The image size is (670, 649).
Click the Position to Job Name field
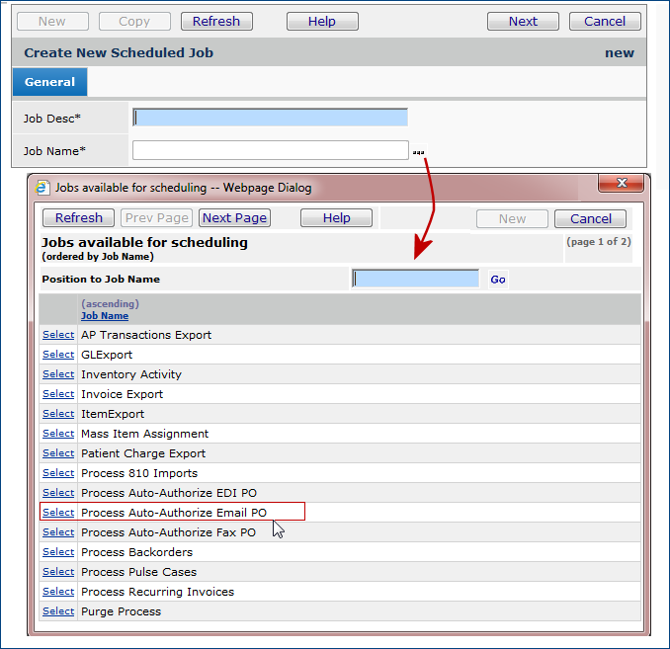[416, 279]
